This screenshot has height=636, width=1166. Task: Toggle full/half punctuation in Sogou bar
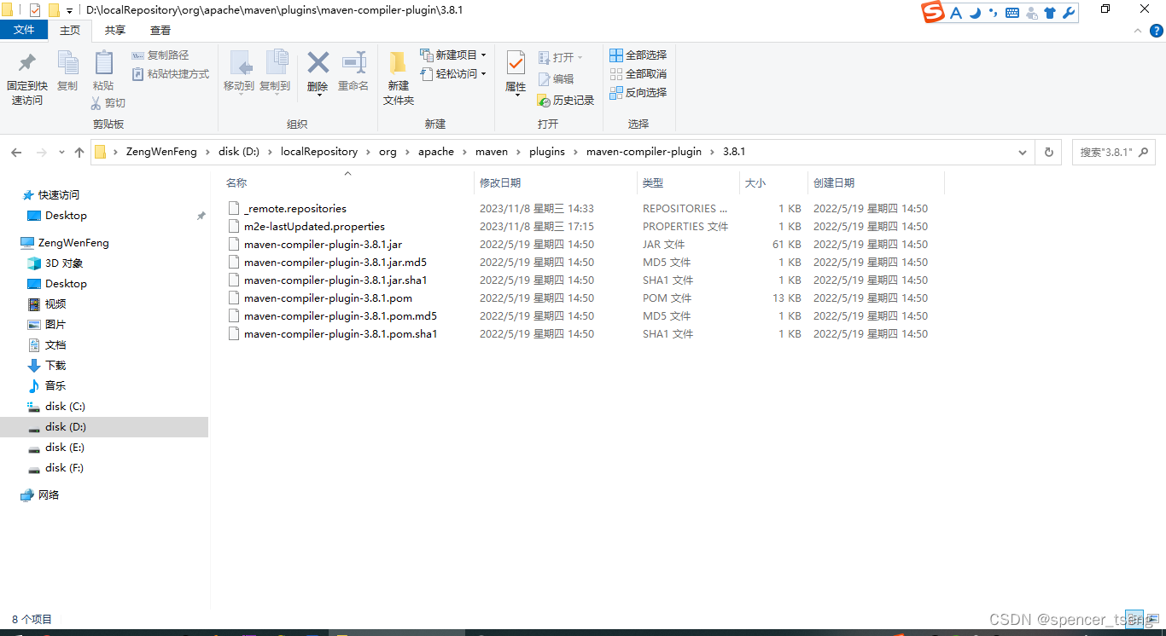tap(991, 13)
